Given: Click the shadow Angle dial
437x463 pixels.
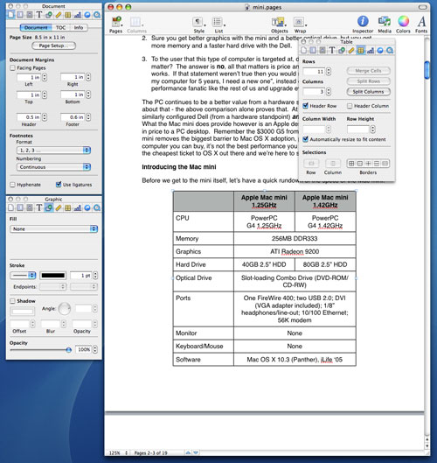Looking at the screenshot, I should pyautogui.click(x=65, y=309).
